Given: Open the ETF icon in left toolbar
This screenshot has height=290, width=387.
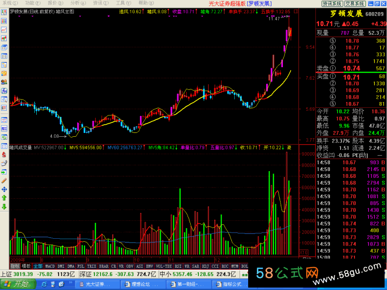Looking at the screenshot, I should pyautogui.click(x=4, y=108).
